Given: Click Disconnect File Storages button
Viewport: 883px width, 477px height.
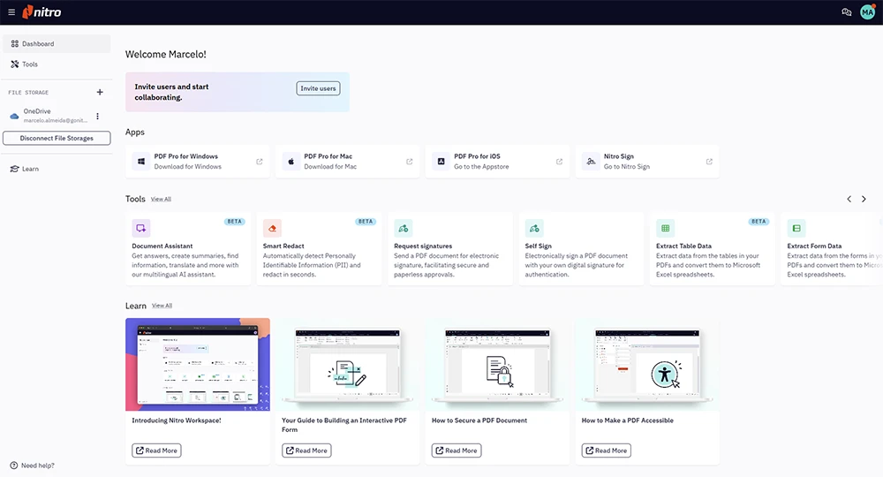Looking at the screenshot, I should 57,138.
